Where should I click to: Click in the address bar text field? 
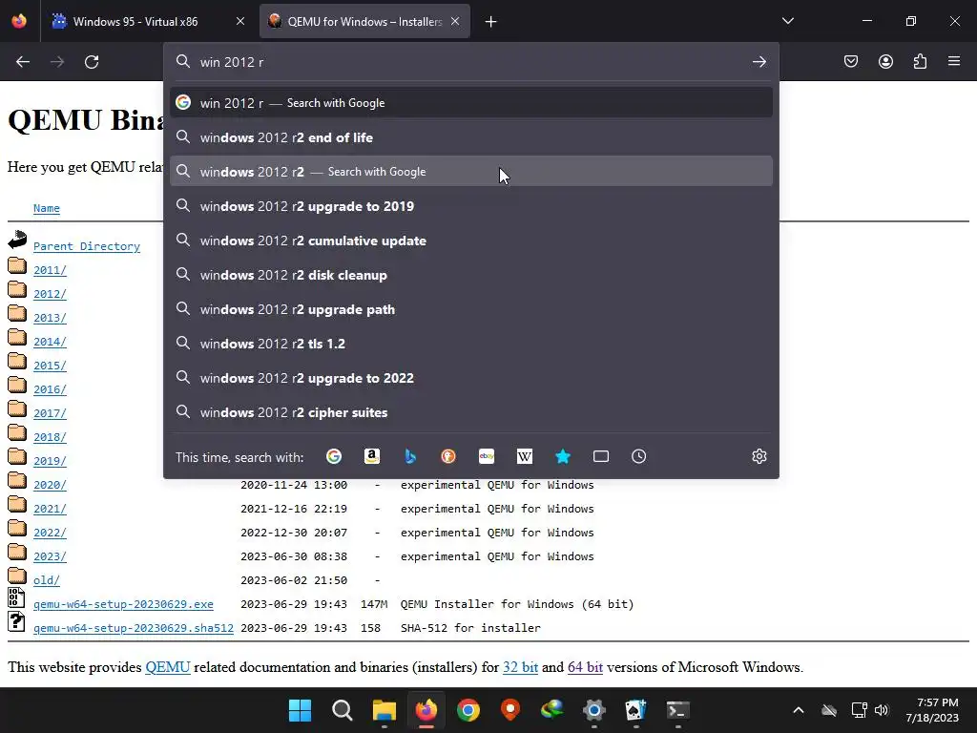coord(470,62)
